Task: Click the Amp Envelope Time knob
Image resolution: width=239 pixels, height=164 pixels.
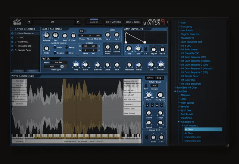Action: point(128,48)
